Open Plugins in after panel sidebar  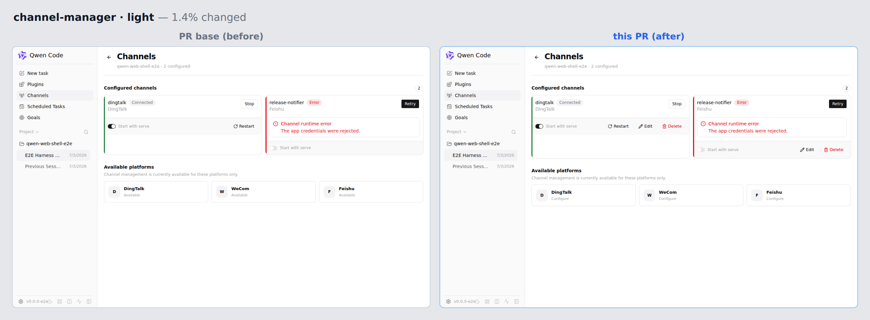482,84
